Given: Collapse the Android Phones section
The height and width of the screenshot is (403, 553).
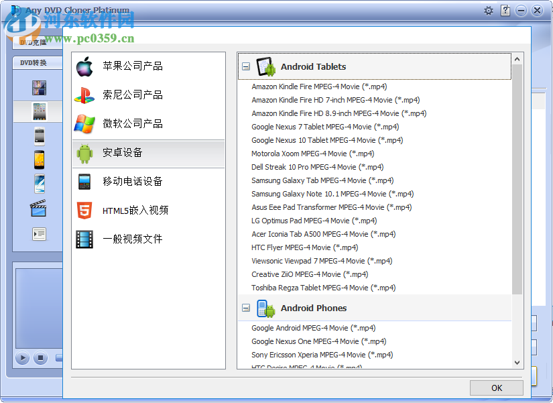Looking at the screenshot, I should (x=246, y=308).
